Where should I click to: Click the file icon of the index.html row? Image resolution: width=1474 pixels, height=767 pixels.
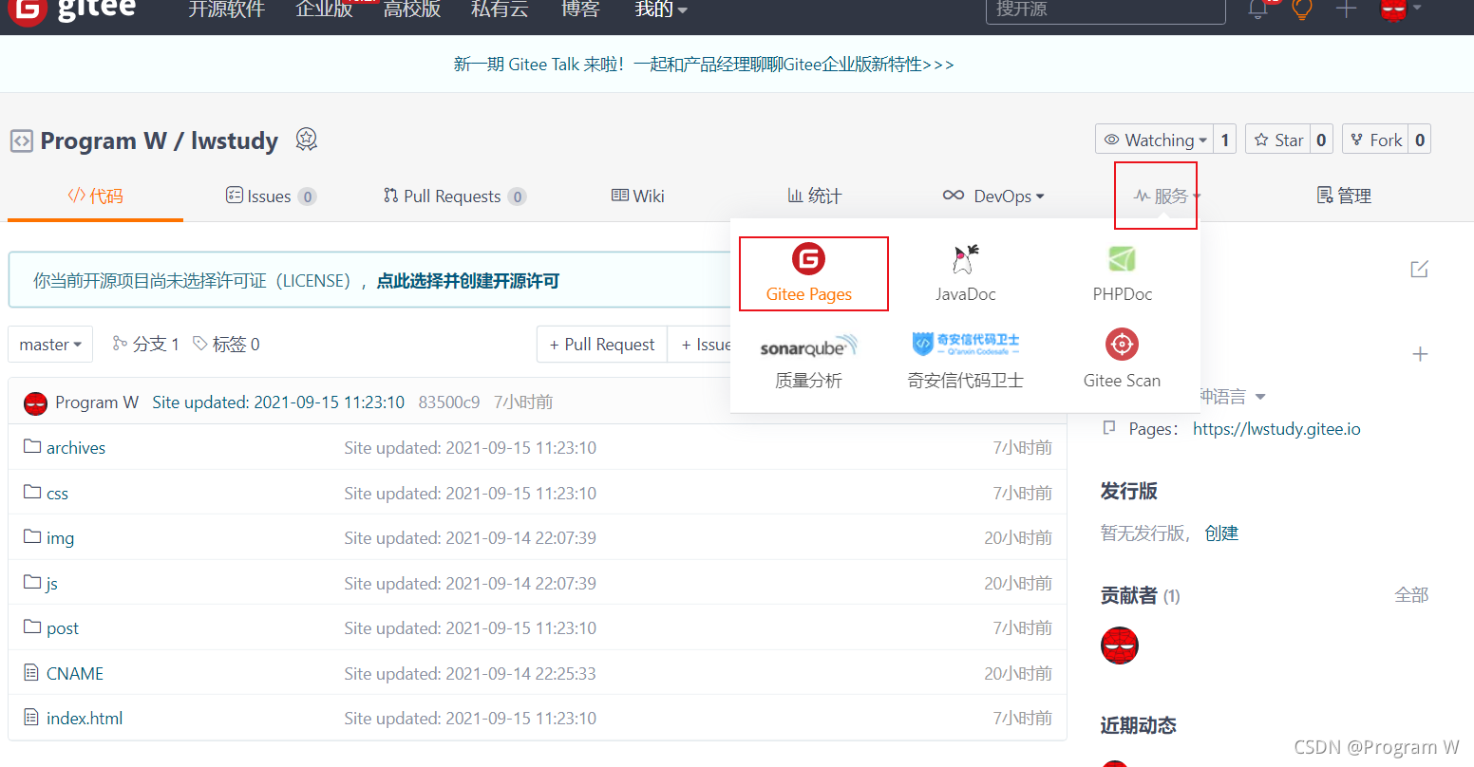tap(31, 717)
